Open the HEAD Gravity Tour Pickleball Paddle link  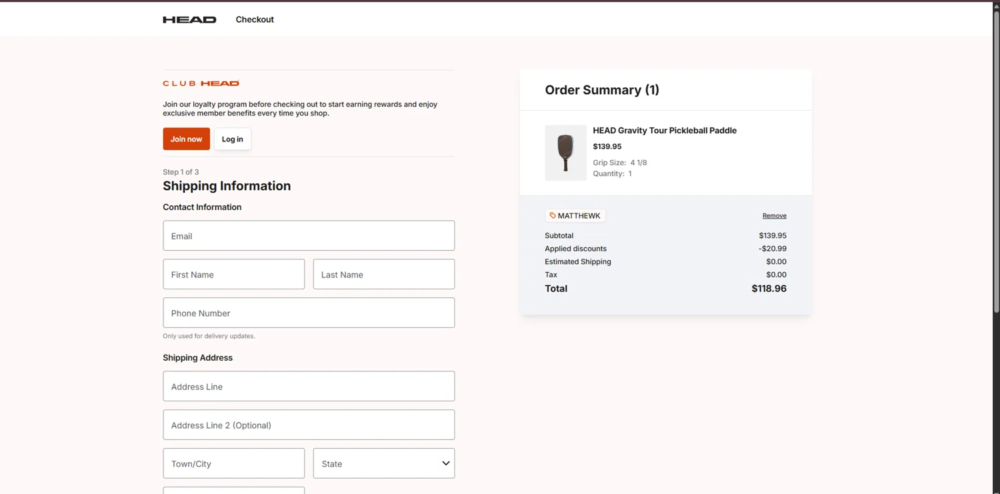click(665, 131)
